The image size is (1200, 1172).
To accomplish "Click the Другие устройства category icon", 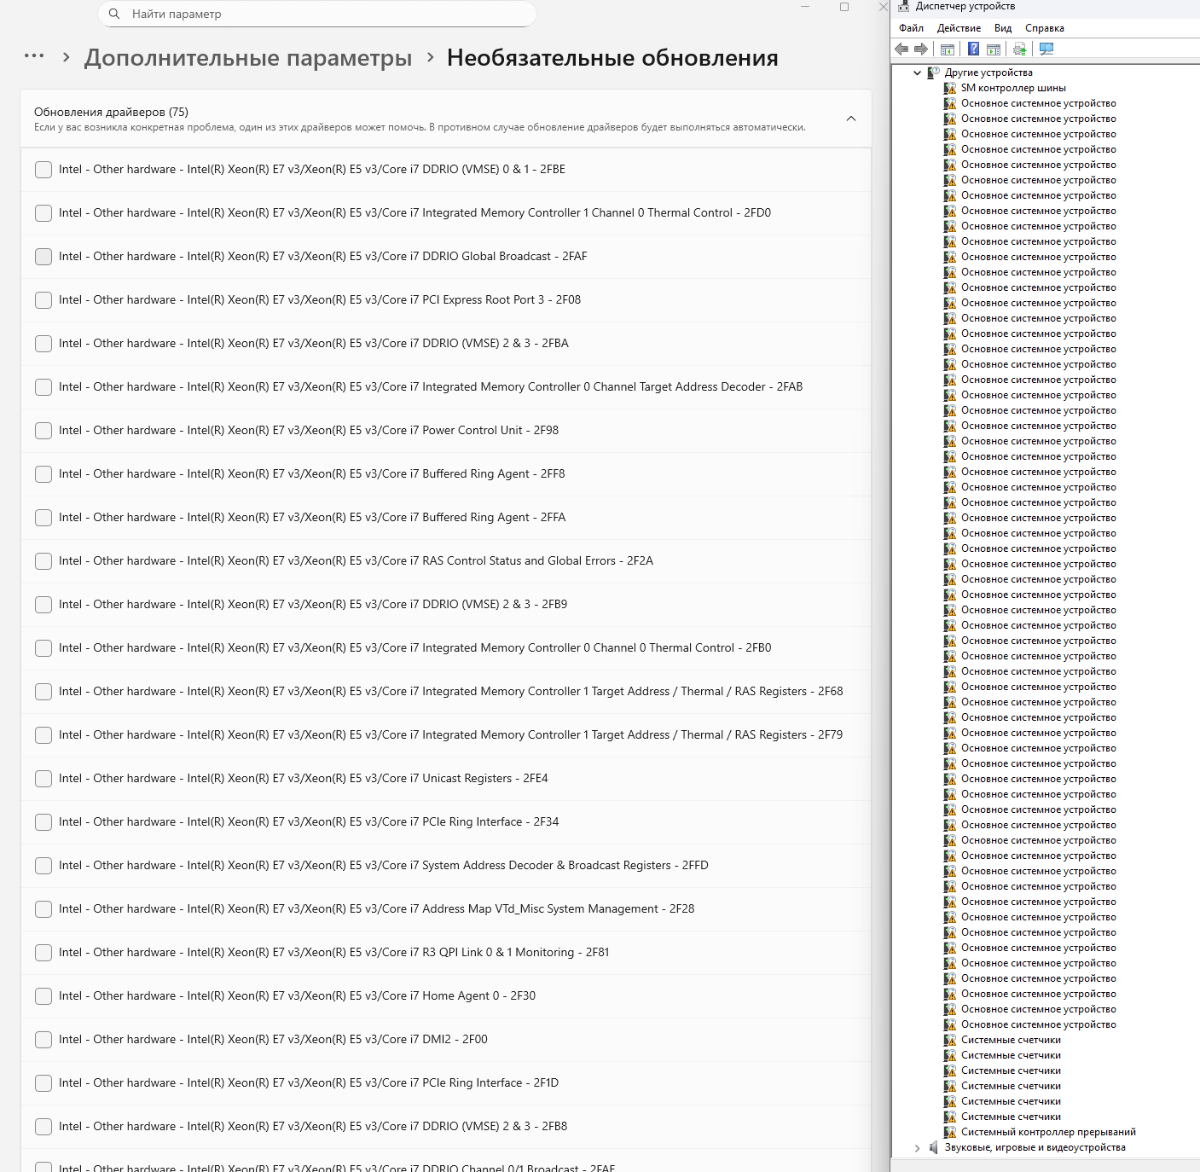I will [934, 73].
